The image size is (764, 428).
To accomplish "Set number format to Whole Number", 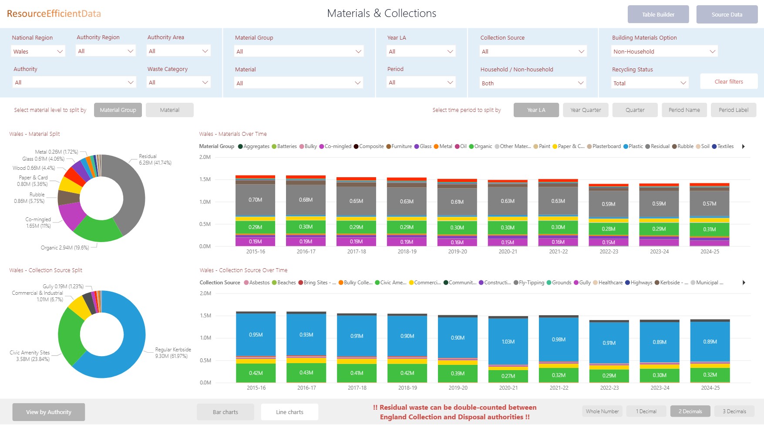I will point(602,411).
